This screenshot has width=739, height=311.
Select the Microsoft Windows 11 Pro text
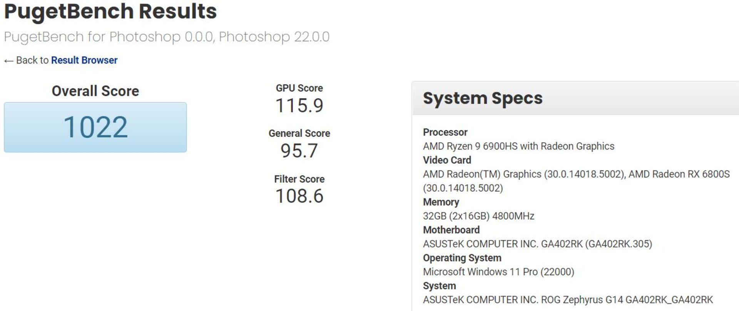(498, 271)
